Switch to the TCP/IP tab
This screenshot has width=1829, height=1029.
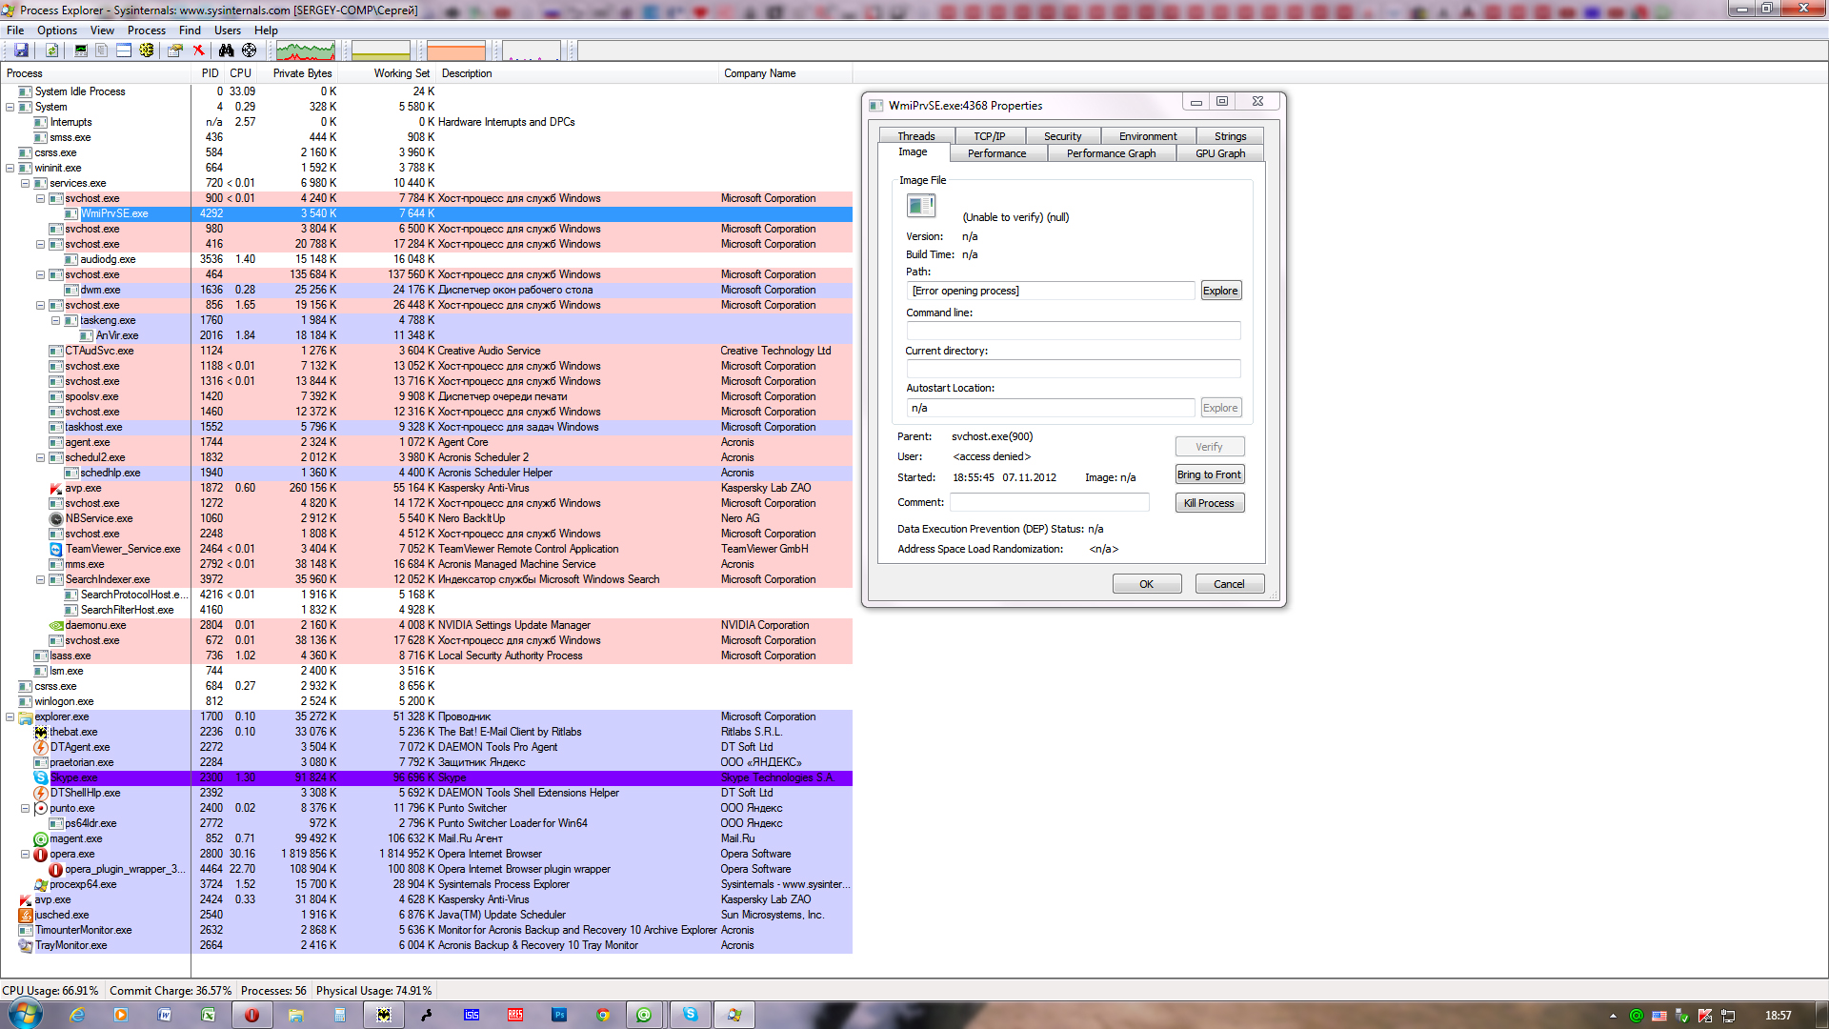coord(989,136)
